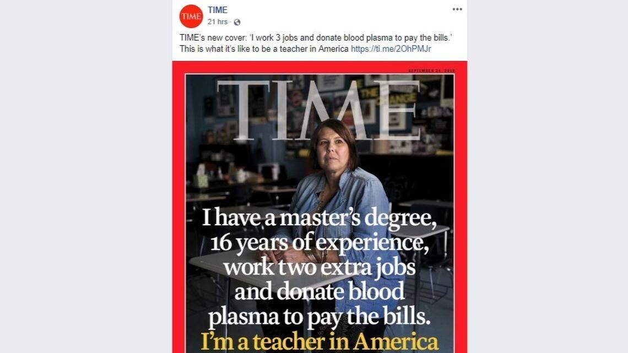The height and width of the screenshot is (353, 628).
Task: Click the "21 hrs" post timestamp
Action: pos(218,22)
